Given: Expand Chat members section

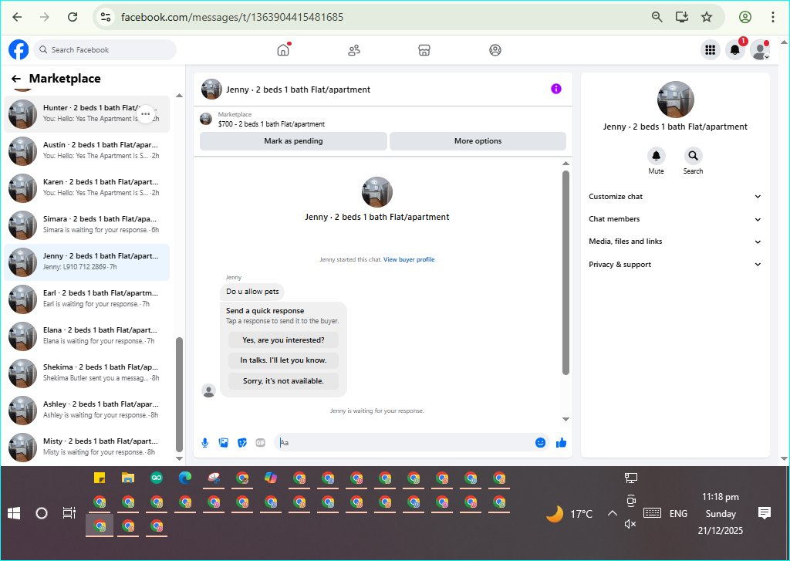Looking at the screenshot, I should pyautogui.click(x=675, y=219).
